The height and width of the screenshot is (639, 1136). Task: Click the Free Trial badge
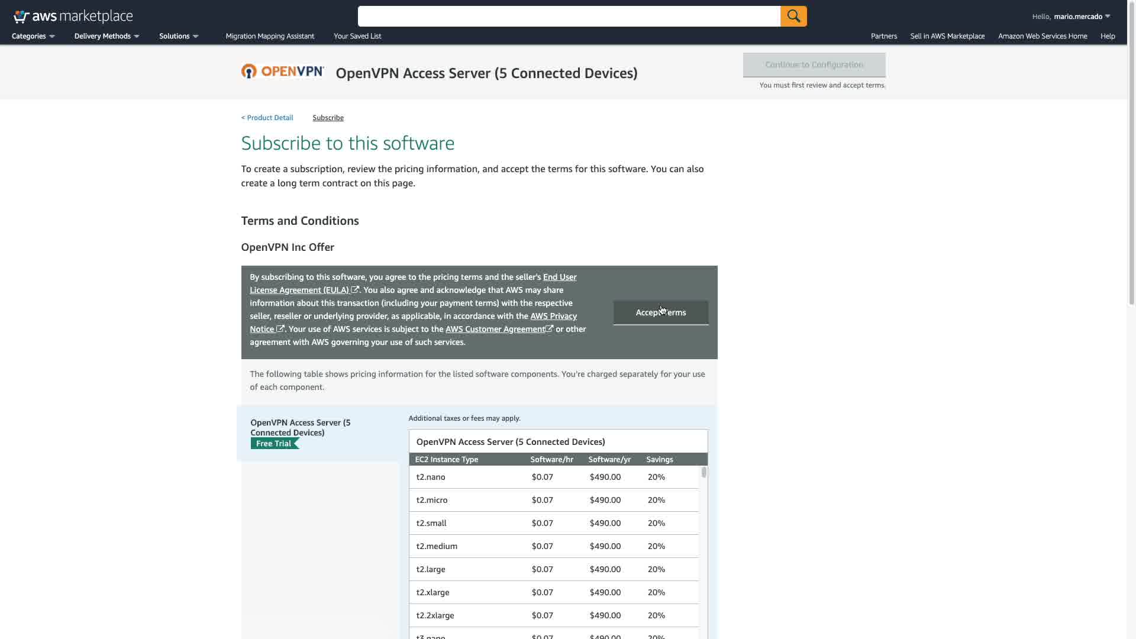coord(275,444)
